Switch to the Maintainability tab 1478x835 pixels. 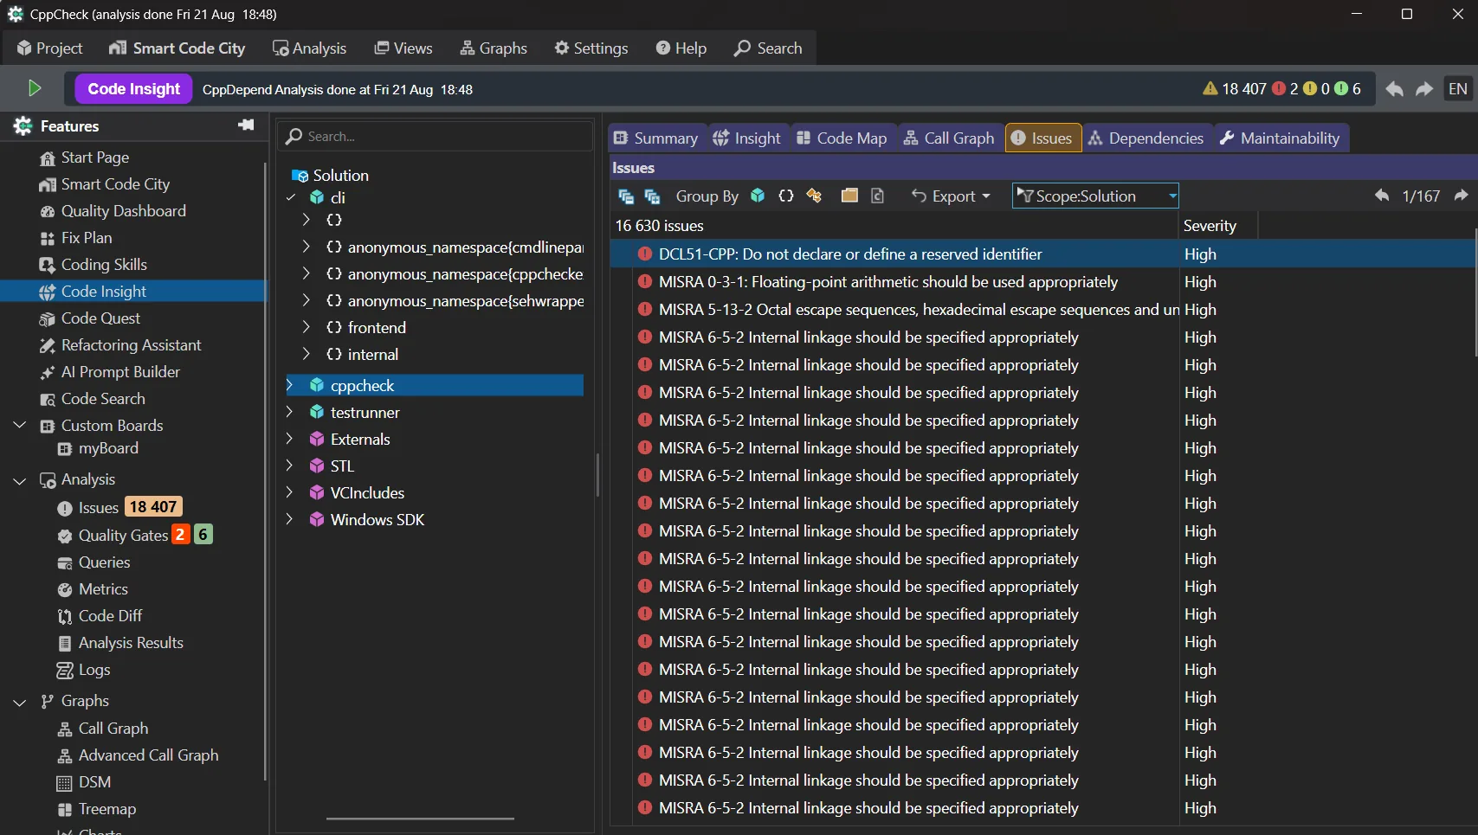coord(1280,138)
